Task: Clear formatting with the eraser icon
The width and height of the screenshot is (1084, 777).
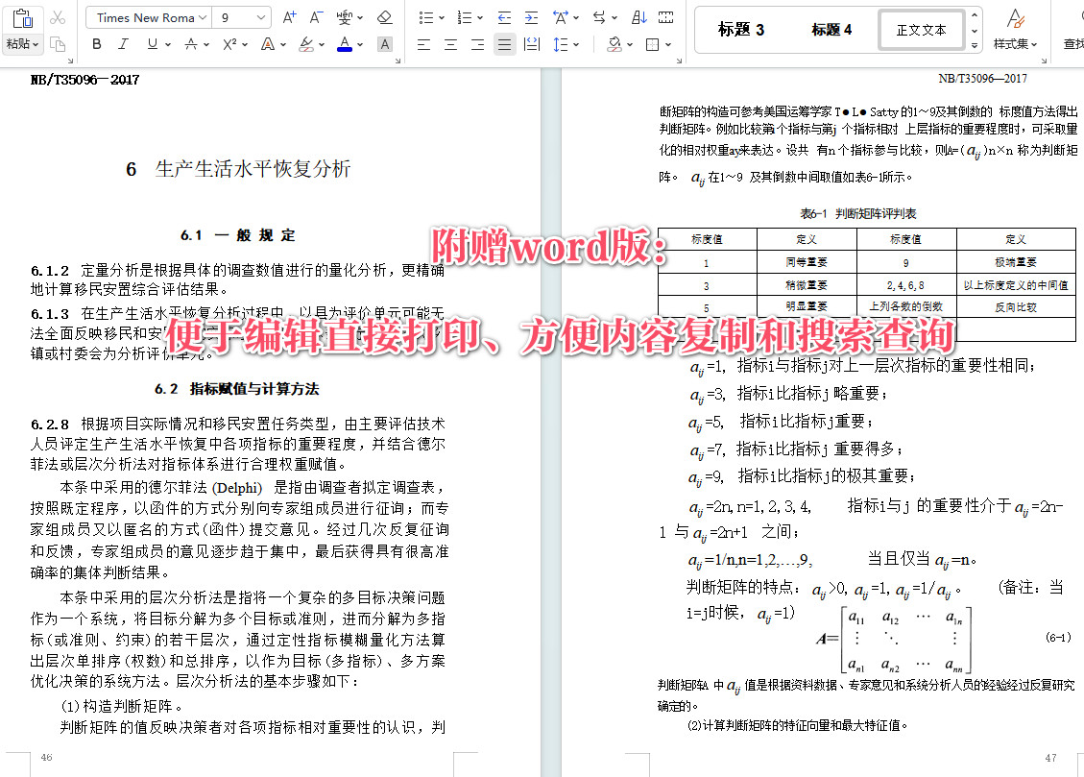Action: (385, 16)
